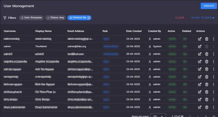The height and width of the screenshot is (117, 218).
Task: Sort by Date Created column header
Action: (x=134, y=31)
